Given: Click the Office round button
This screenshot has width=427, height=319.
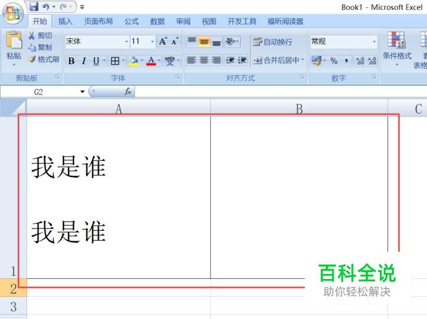Looking at the screenshot, I should [x=13, y=13].
